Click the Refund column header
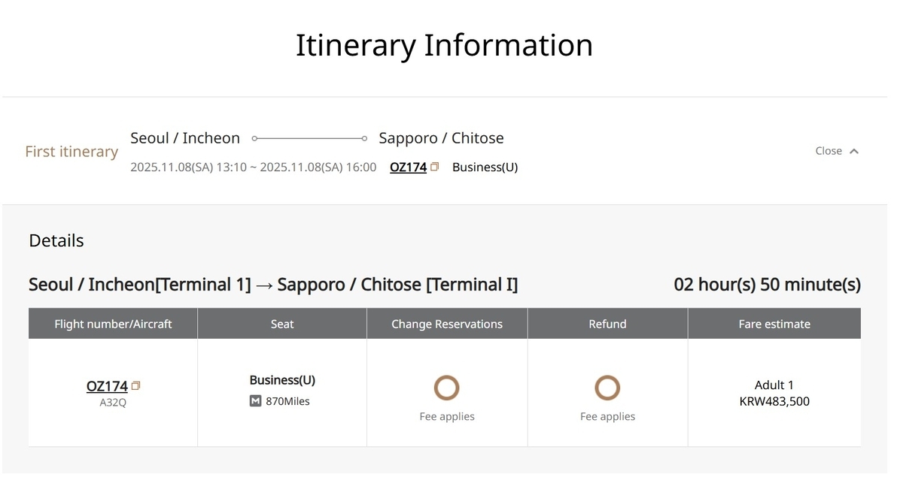Screen dimensions: 903x501 point(607,324)
